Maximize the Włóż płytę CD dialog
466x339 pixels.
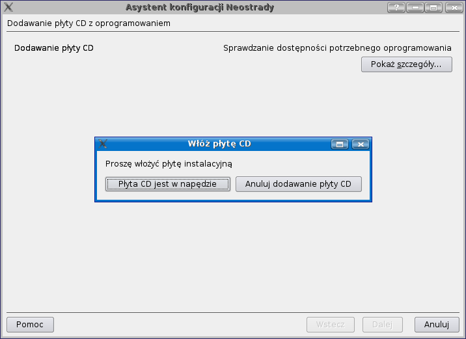[339, 144]
